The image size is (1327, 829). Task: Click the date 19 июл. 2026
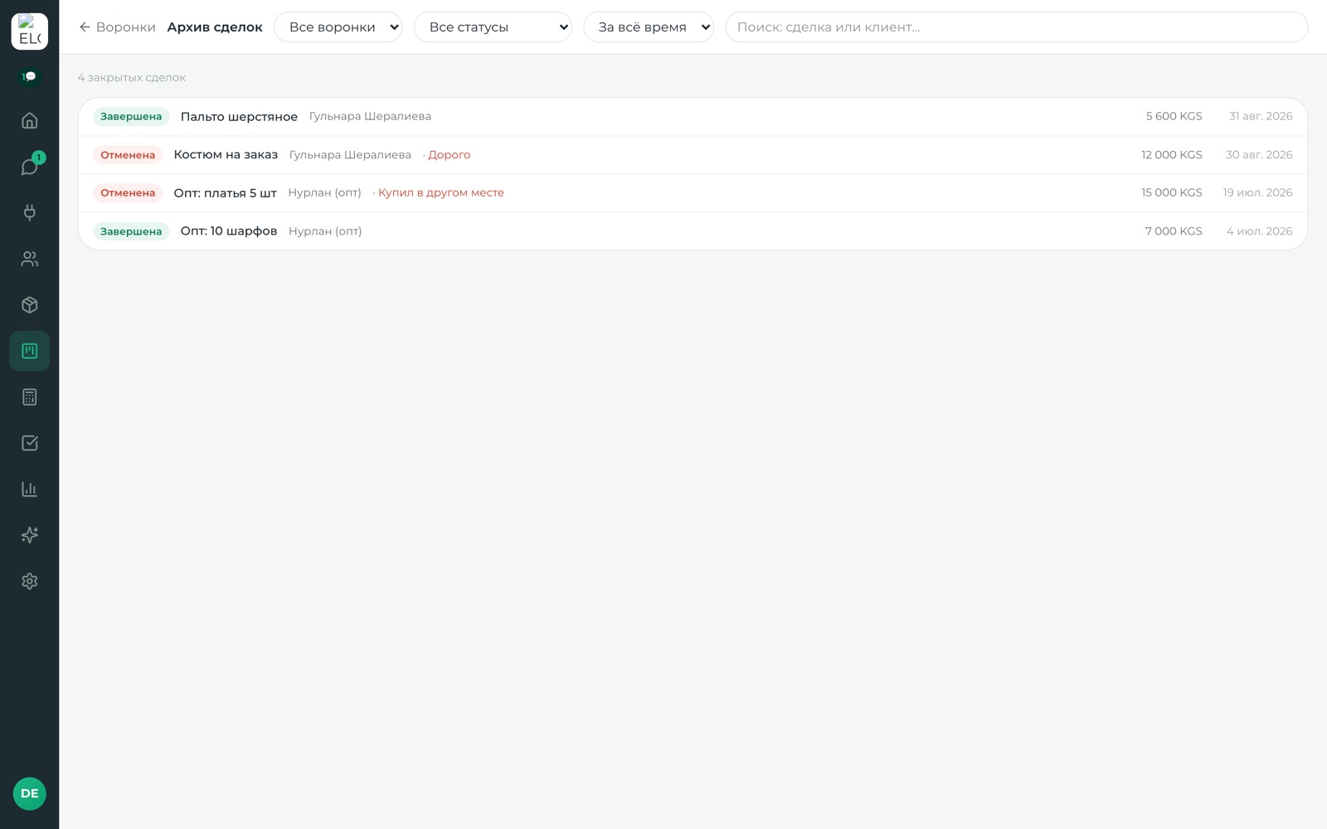tap(1257, 192)
